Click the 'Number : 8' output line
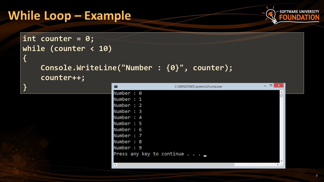The image size is (324, 182). (128, 142)
